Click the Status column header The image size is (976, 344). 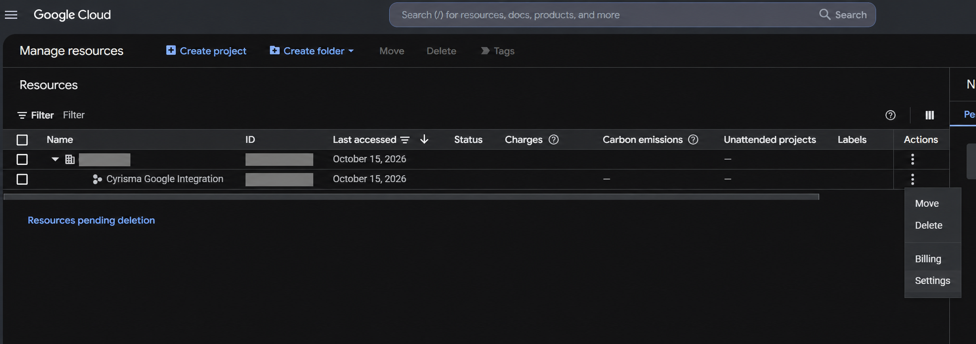click(x=468, y=139)
